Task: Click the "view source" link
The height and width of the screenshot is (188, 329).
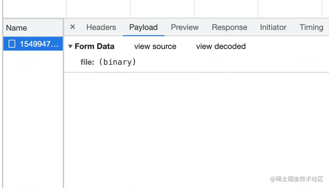Action: click(155, 47)
